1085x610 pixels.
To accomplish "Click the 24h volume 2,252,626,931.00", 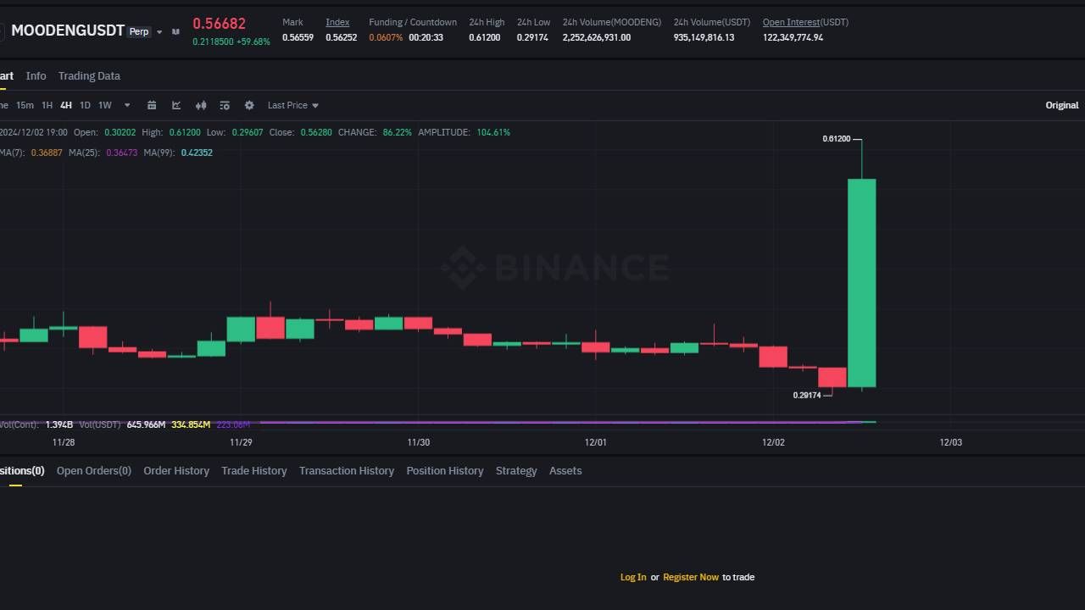I will point(597,37).
